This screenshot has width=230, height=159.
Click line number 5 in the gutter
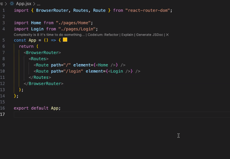pyautogui.click(x=3, y=40)
